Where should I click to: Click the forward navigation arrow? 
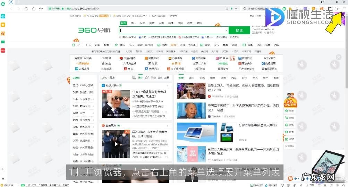[x=19, y=9]
